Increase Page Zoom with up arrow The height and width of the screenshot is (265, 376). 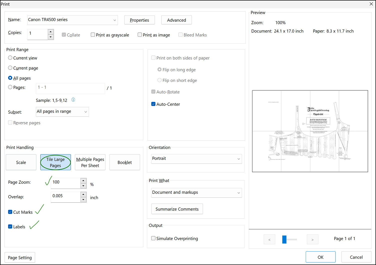tap(83, 181)
